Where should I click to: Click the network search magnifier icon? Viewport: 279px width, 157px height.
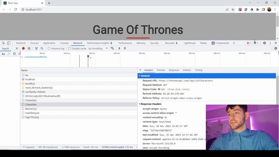42,48
